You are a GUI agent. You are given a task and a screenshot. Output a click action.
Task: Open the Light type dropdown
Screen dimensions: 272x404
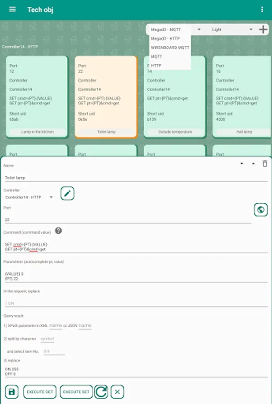[x=232, y=30]
